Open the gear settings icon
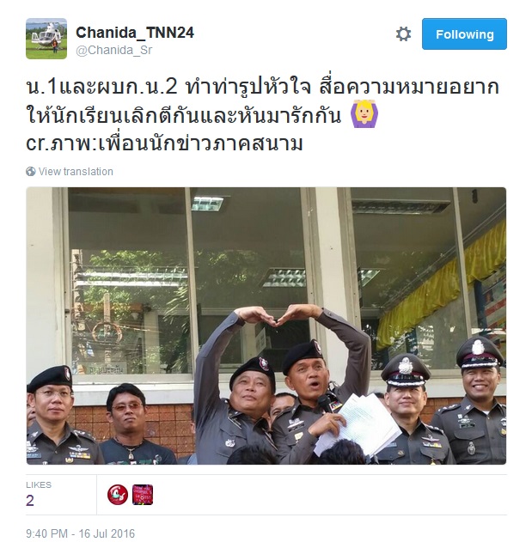The width and height of the screenshot is (532, 542). tap(403, 34)
